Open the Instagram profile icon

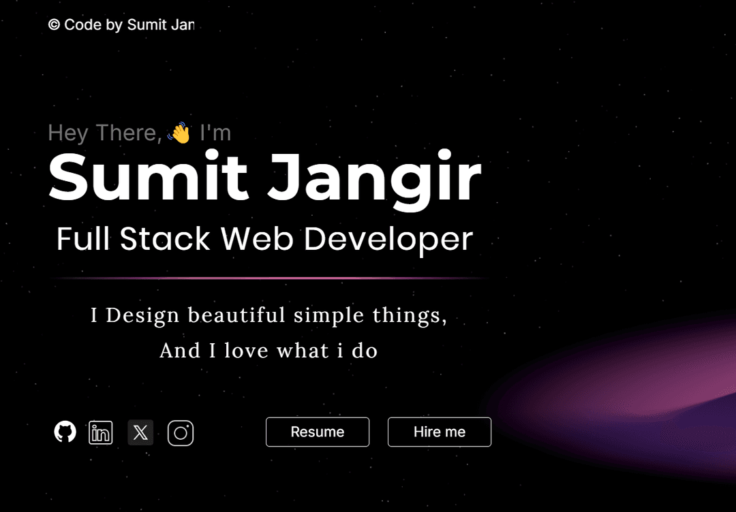[x=181, y=433]
